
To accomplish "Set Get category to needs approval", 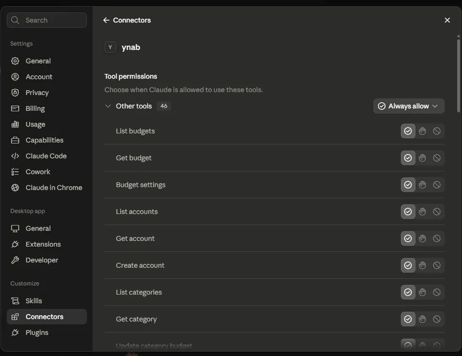I will pos(422,319).
